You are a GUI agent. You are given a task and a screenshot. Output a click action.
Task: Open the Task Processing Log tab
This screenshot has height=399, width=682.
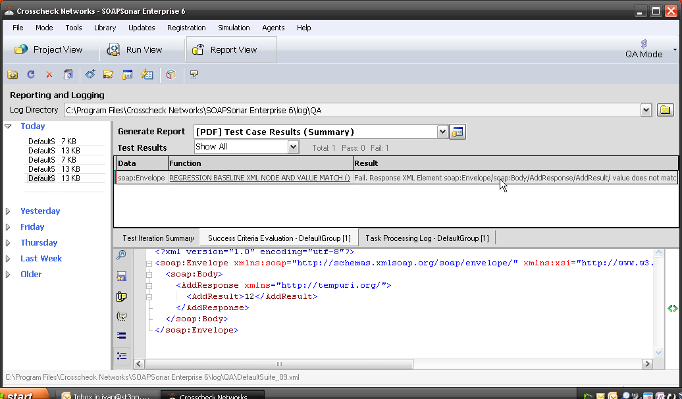click(427, 238)
